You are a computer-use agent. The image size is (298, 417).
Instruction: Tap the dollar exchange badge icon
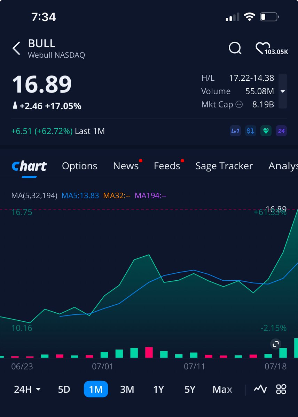(x=250, y=131)
